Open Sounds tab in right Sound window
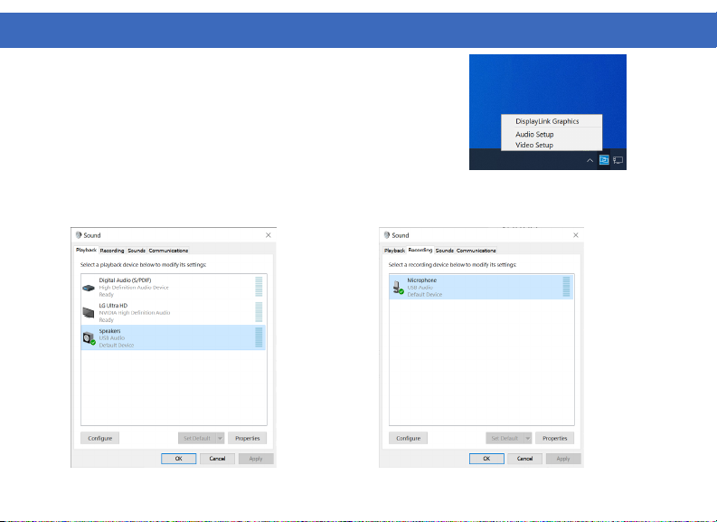Image resolution: width=717 pixels, height=522 pixels. 445,251
